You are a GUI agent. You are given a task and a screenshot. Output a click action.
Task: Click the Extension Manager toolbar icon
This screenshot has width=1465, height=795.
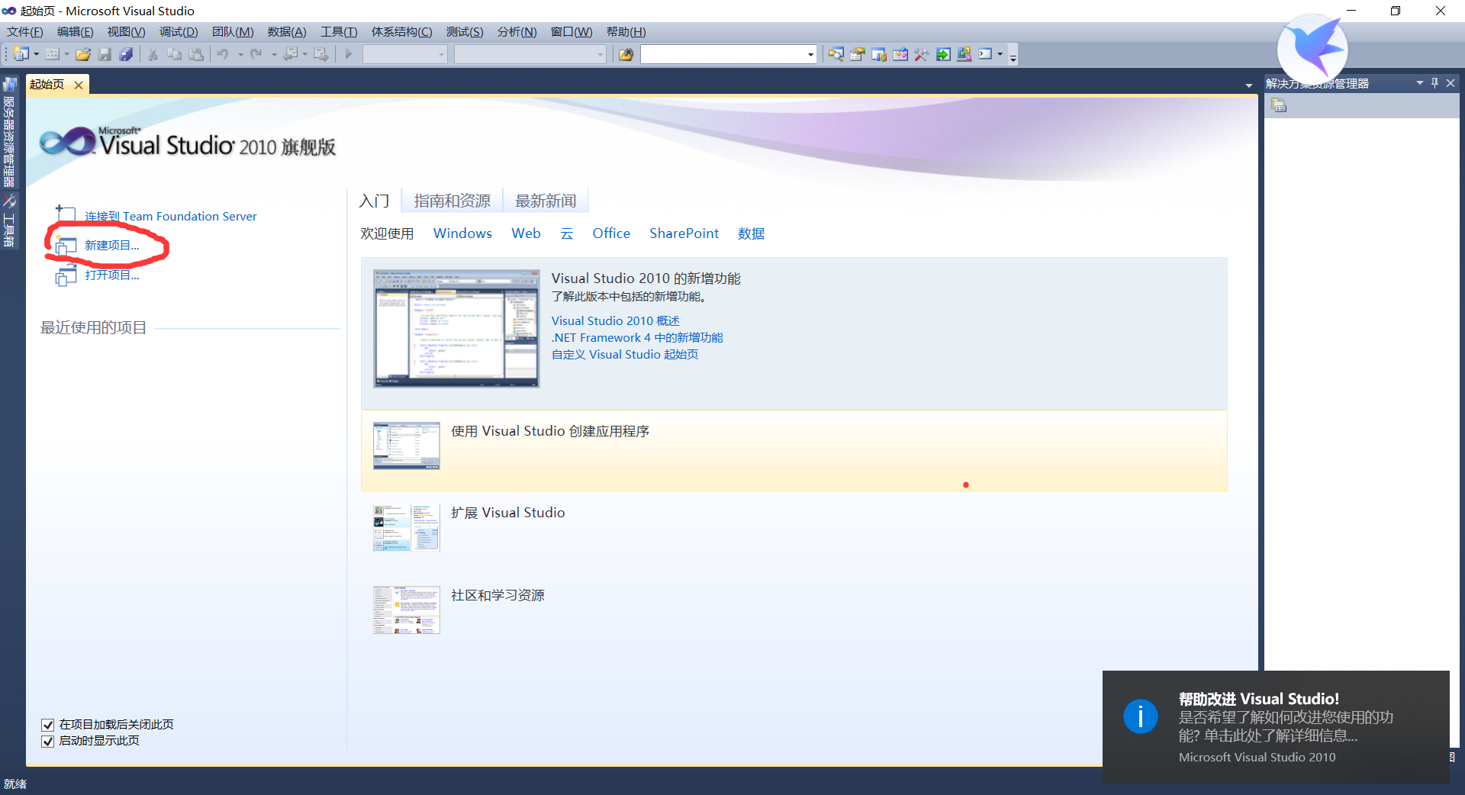(964, 54)
